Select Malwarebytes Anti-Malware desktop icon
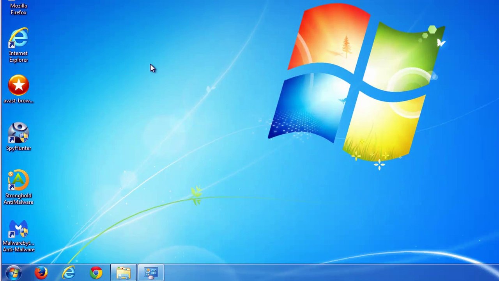 click(x=18, y=229)
